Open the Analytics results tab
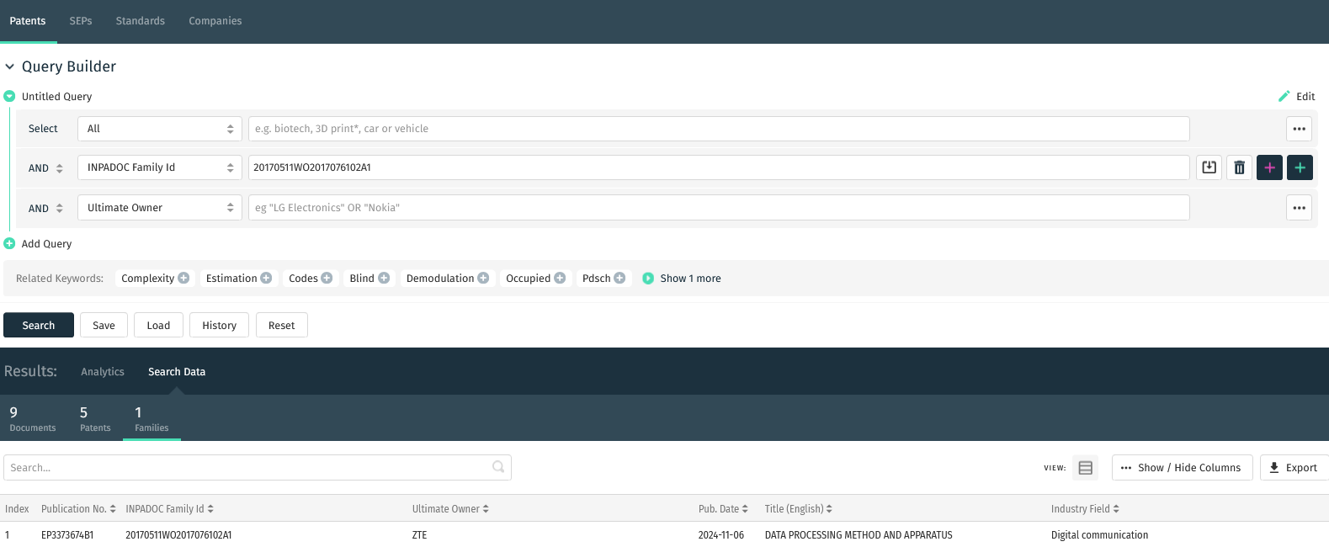1329x547 pixels. 103,372
